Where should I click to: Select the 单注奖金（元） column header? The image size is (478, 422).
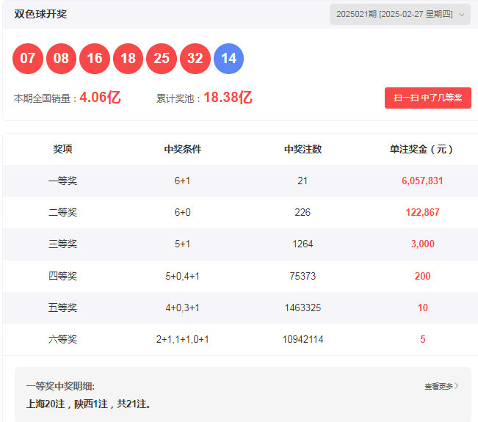(x=421, y=149)
